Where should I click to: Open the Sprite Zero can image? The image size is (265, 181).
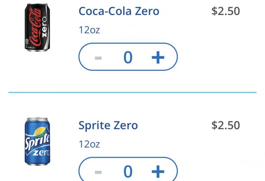pos(37,141)
